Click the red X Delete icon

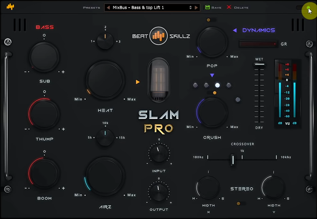[229, 7]
